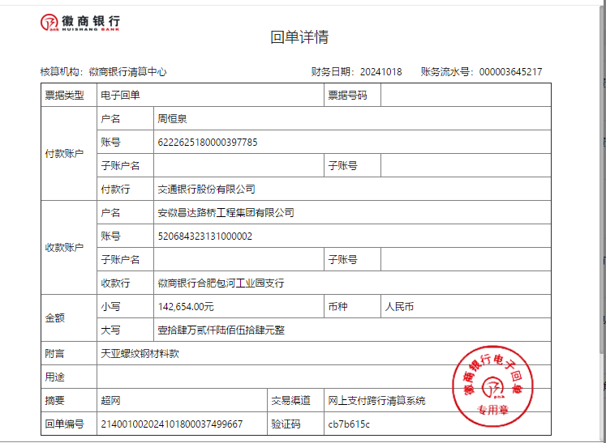Click the payer name 周恒泉
The width and height of the screenshot is (606, 443).
(x=173, y=119)
